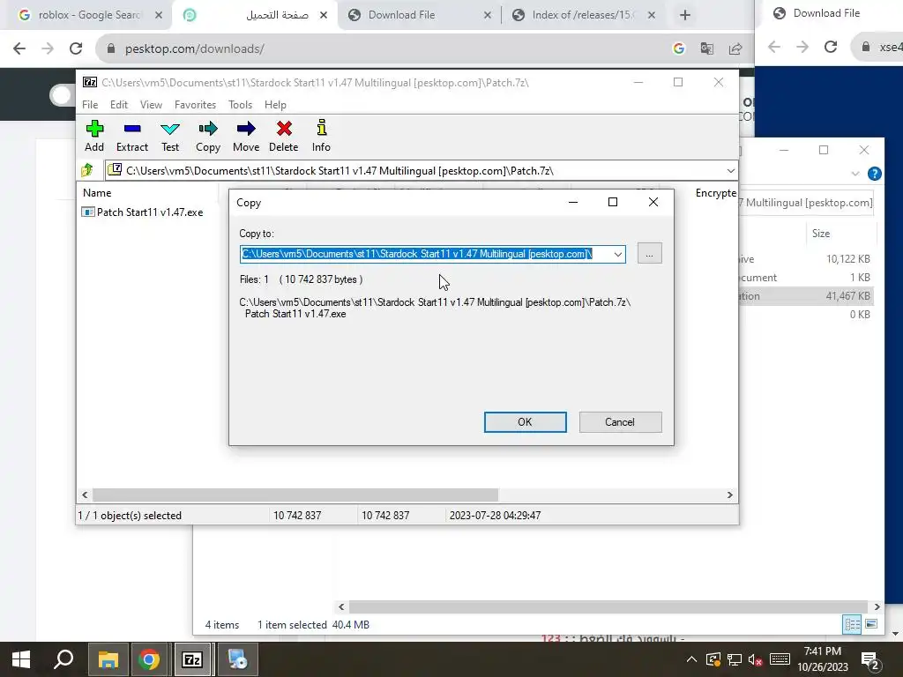Select the 10,122 KB file row
This screenshot has height=677, width=903.
805,259
